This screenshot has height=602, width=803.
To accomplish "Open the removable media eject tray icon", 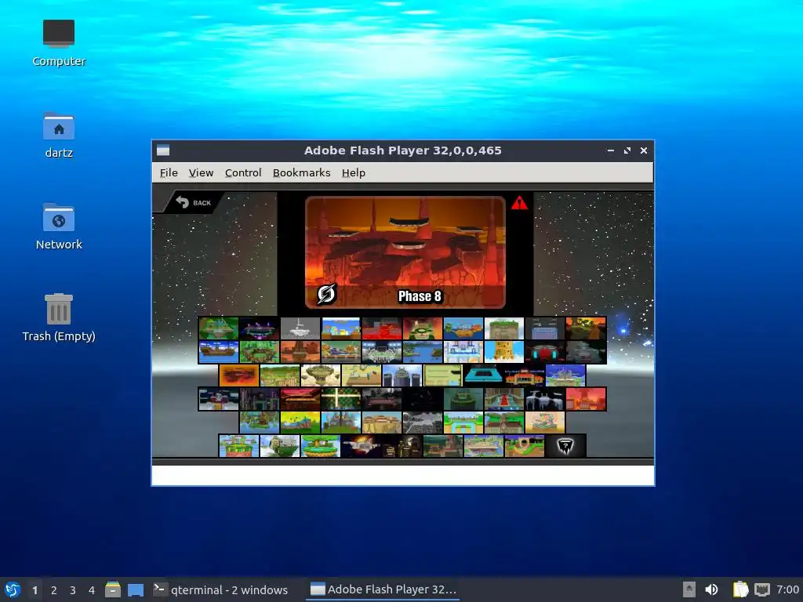I will [689, 589].
